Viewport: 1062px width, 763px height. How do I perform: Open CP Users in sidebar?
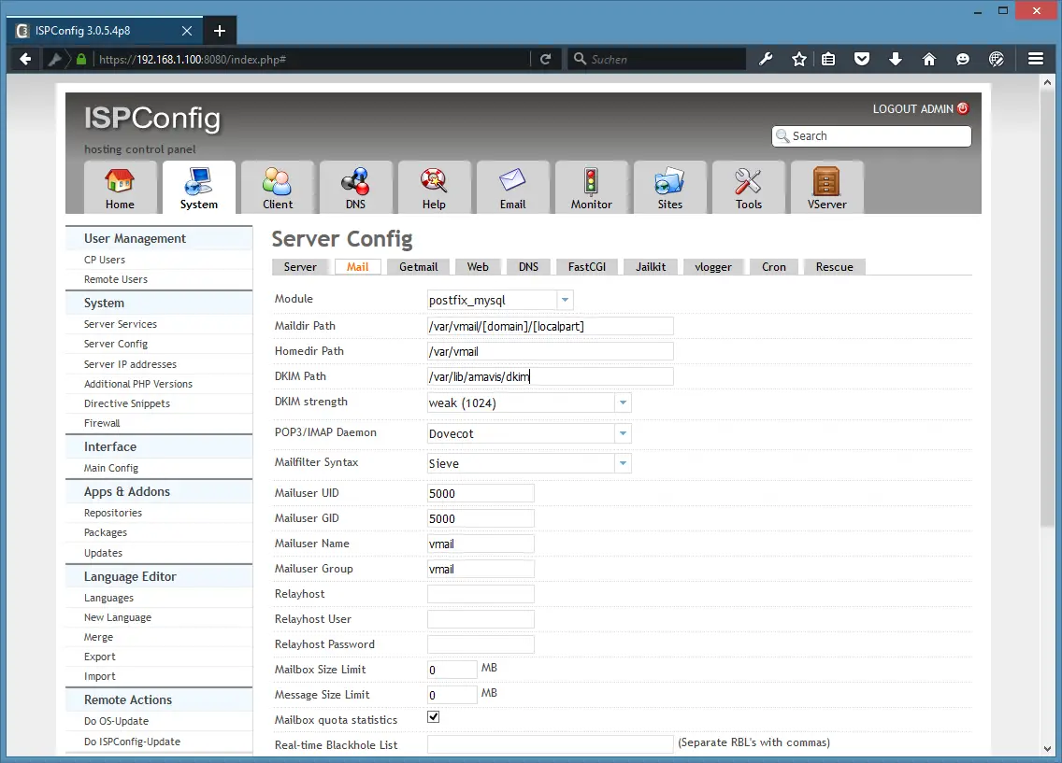coord(105,260)
